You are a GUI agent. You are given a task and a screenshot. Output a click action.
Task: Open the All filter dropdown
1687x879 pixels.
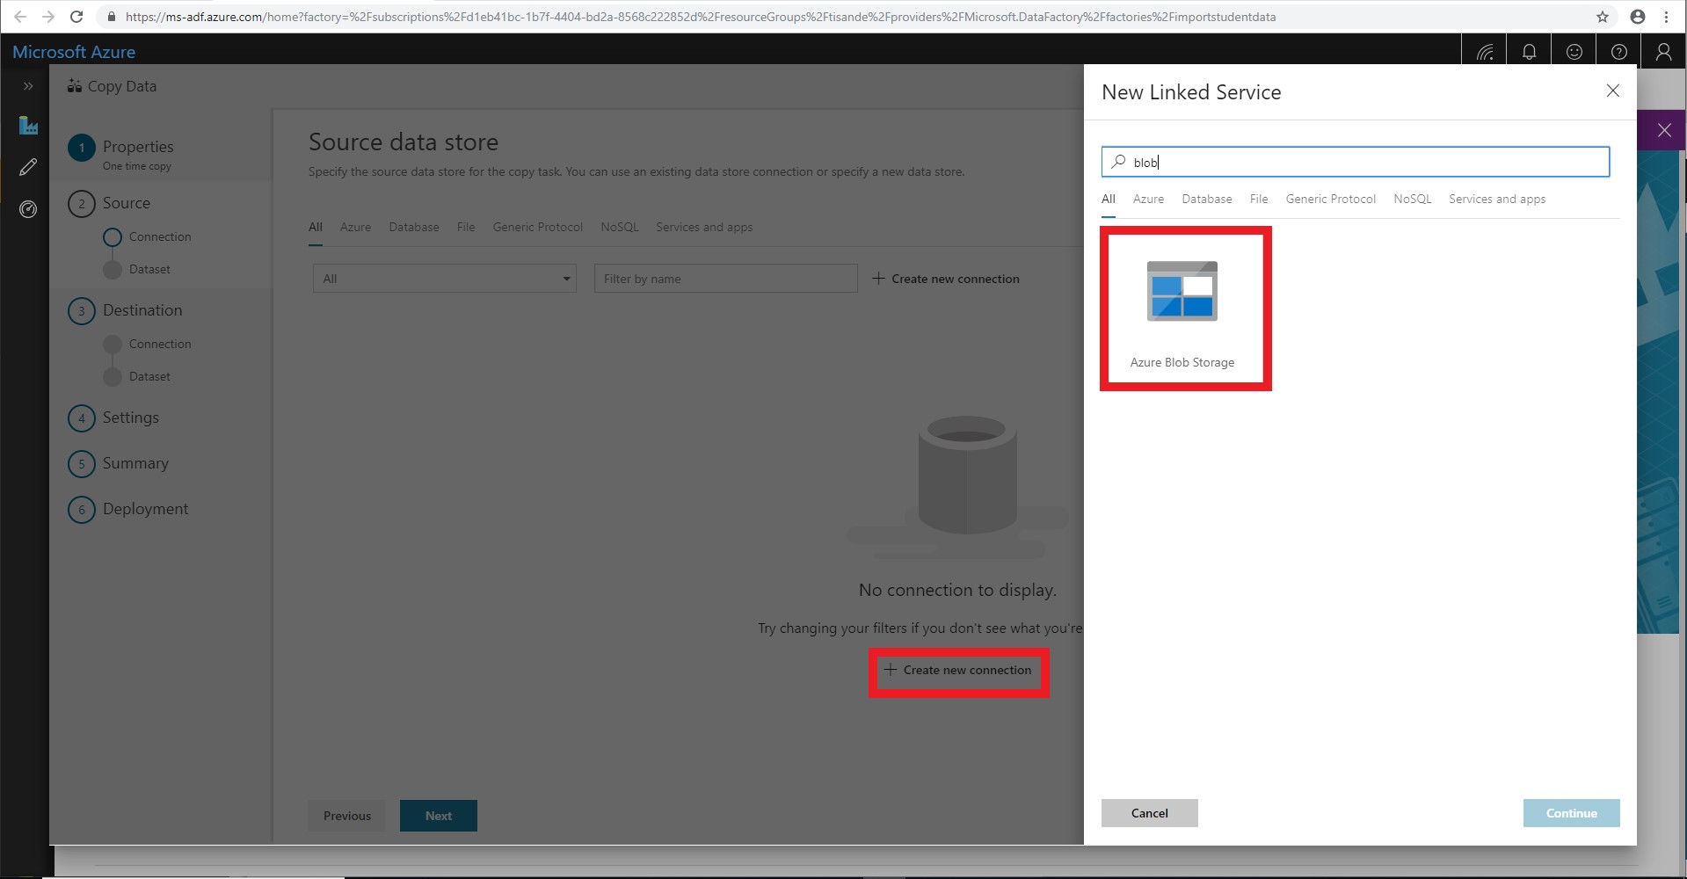444,279
